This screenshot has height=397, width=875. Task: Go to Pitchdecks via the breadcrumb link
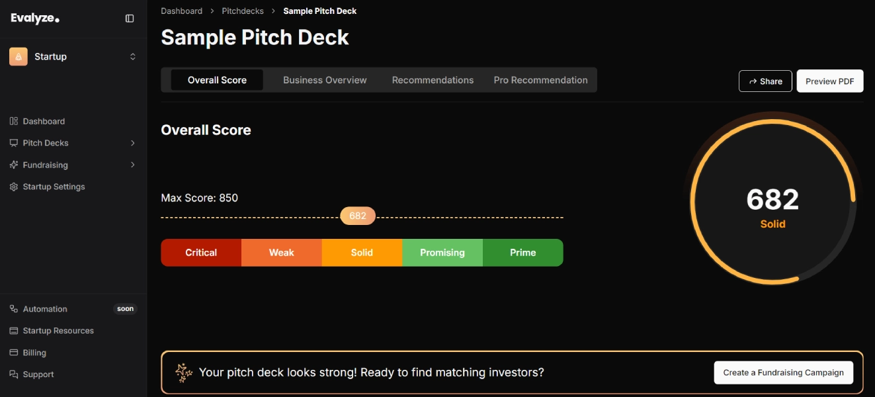pyautogui.click(x=241, y=11)
